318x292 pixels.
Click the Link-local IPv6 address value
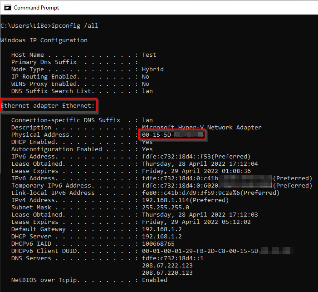[210, 193]
